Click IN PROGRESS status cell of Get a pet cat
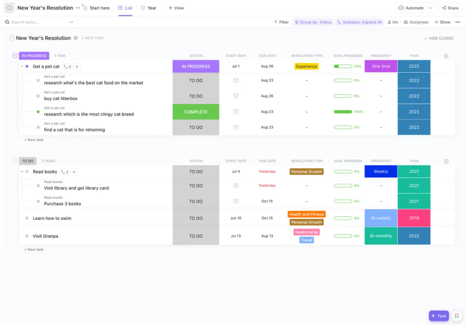The width and height of the screenshot is (466, 325). pos(196,66)
